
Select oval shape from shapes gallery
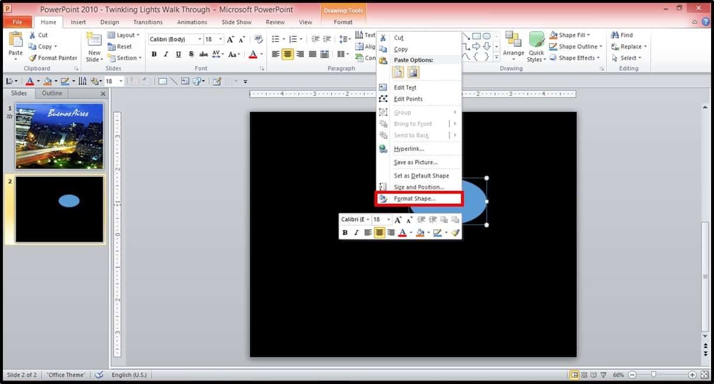486,36
